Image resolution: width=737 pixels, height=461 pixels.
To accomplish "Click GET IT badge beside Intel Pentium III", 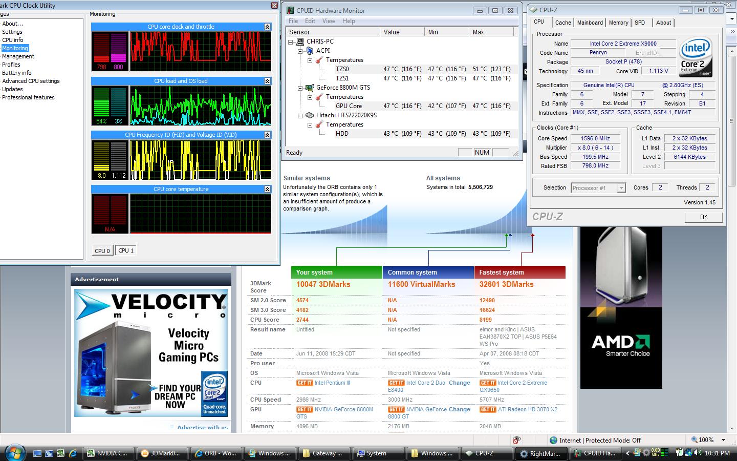I will (x=304, y=383).
